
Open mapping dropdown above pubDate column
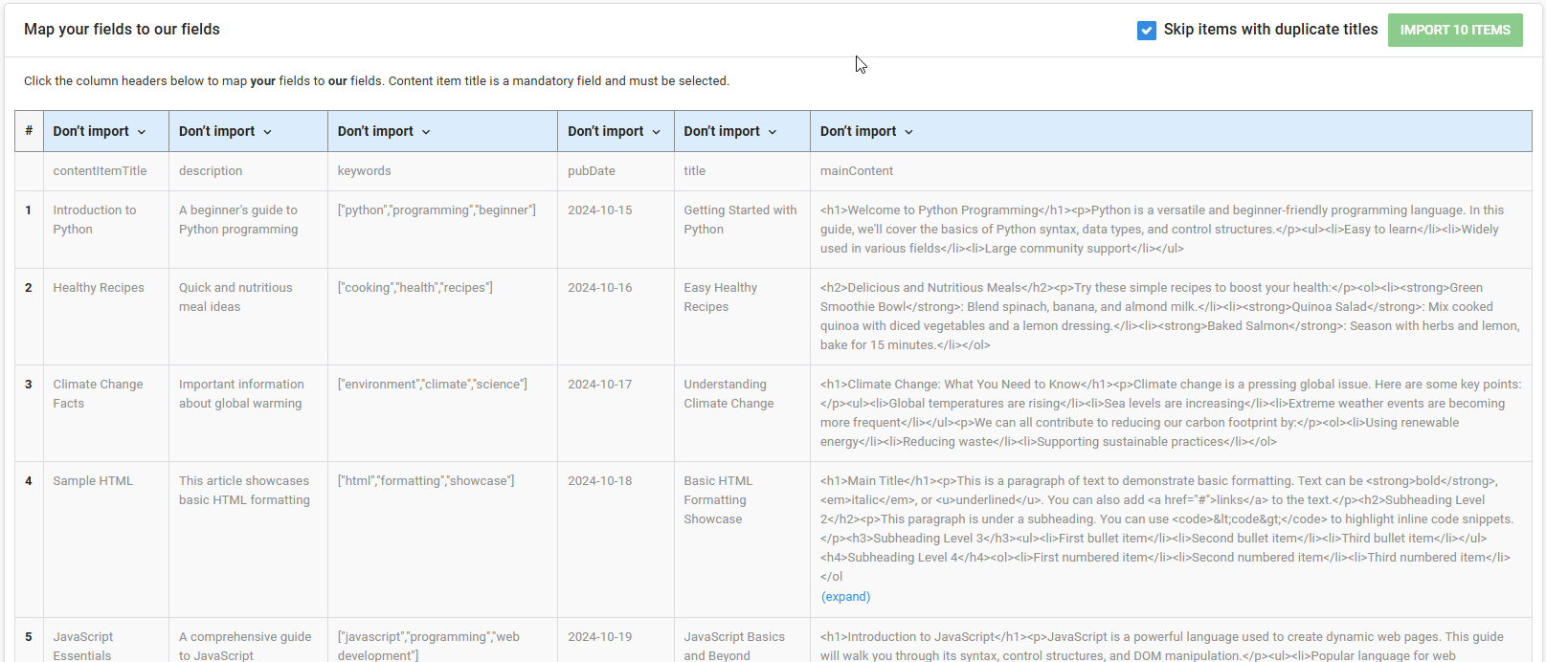coord(614,131)
